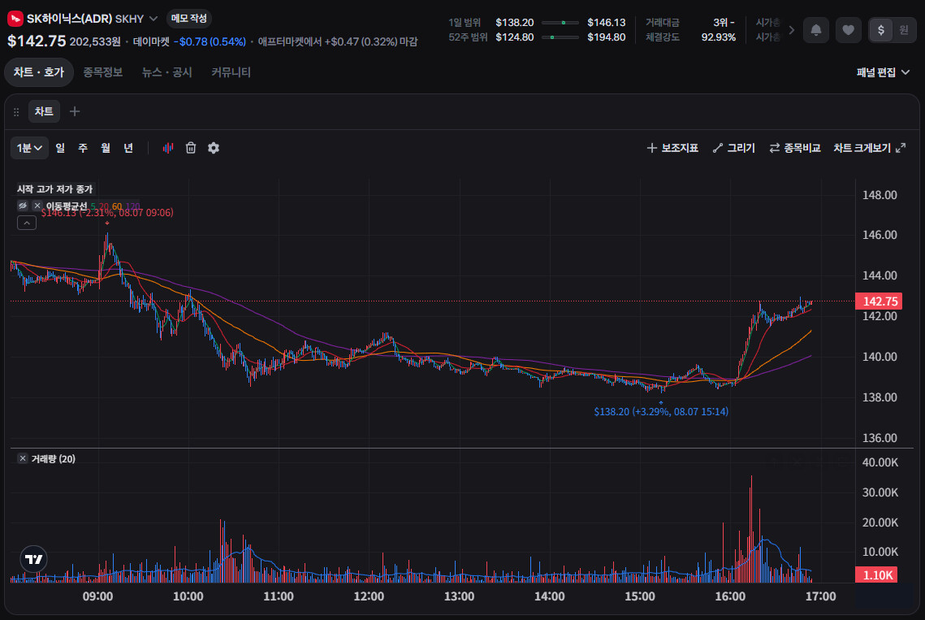925x620 pixels.
Task: Click the 시작 고가 저가 종가 label
Action: click(x=55, y=189)
